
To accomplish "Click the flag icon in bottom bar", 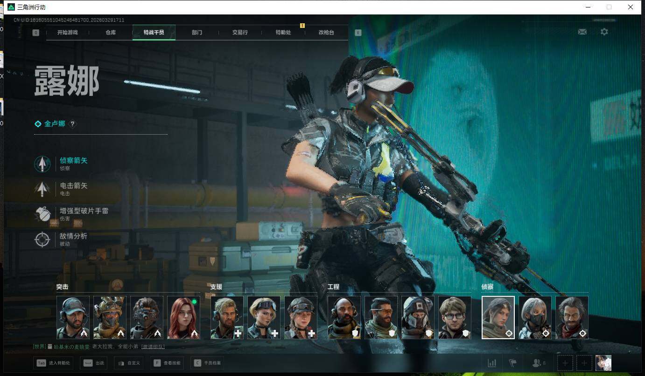I will [513, 363].
